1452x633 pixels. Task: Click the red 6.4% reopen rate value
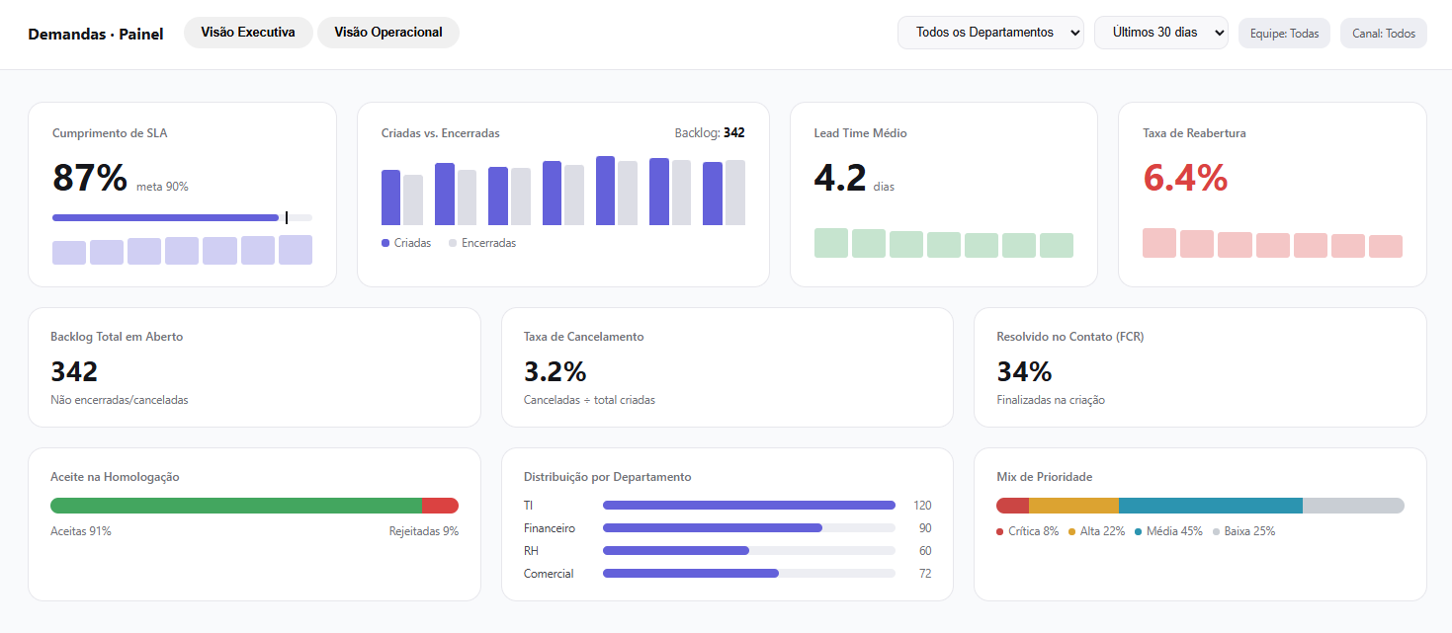(1185, 178)
